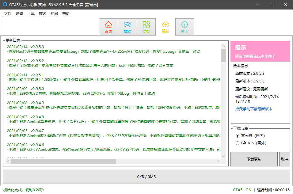
Task: Open the 设置 menu
Action: pos(19,14)
